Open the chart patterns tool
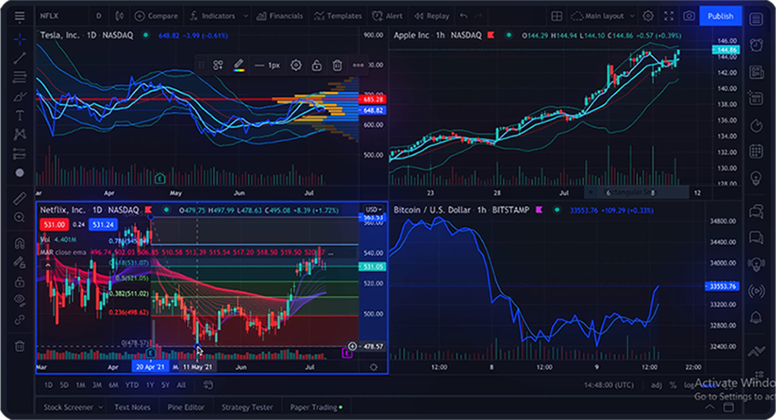Viewport: 776px width, 420px height. pos(20,135)
